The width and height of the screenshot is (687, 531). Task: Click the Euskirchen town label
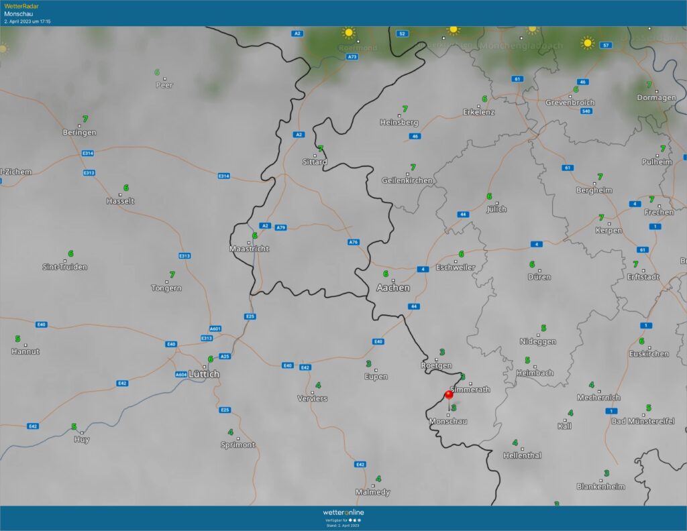[649, 354]
